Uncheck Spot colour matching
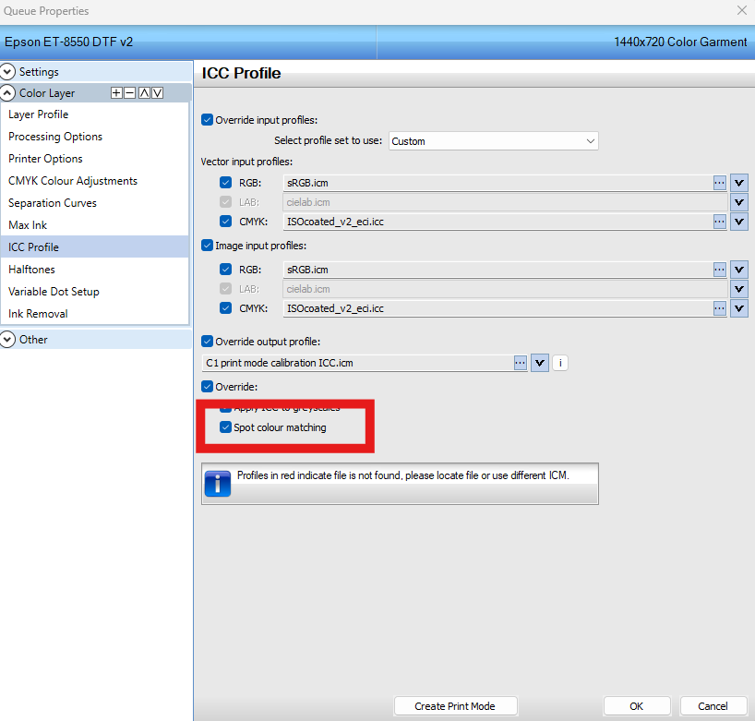The width and height of the screenshot is (755, 721). tap(225, 427)
